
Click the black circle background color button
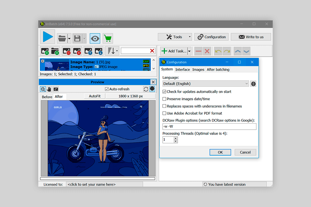(x=152, y=89)
